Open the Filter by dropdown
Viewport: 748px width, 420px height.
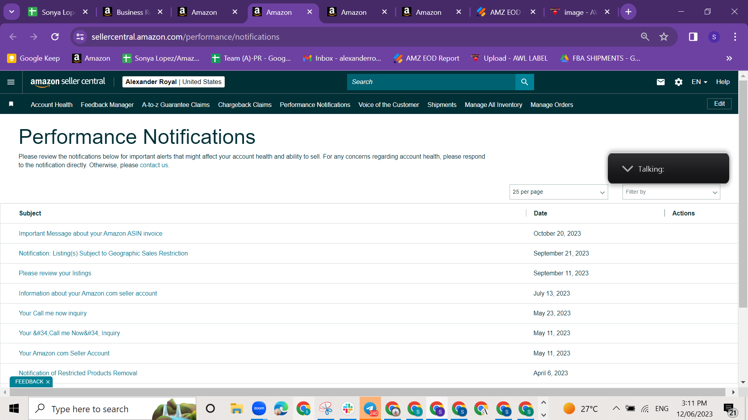(671, 192)
